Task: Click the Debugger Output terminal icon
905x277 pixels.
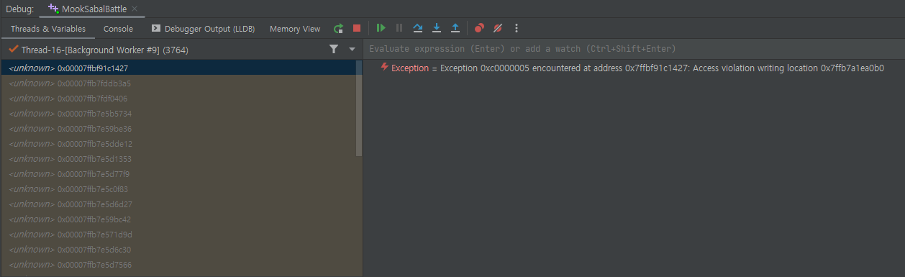Action: tap(156, 29)
